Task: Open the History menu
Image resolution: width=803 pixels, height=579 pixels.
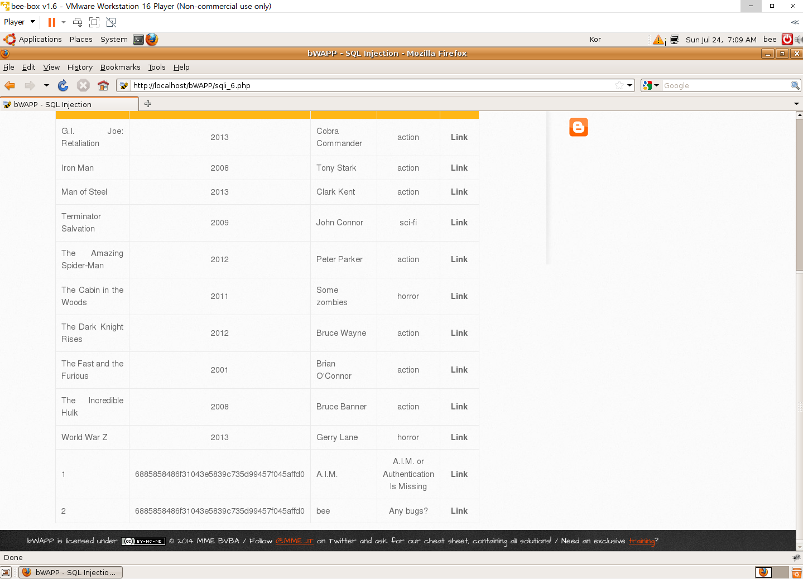Action: coord(80,67)
